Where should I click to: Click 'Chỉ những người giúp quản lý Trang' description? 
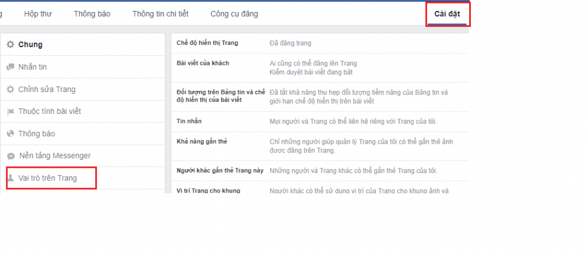362,146
